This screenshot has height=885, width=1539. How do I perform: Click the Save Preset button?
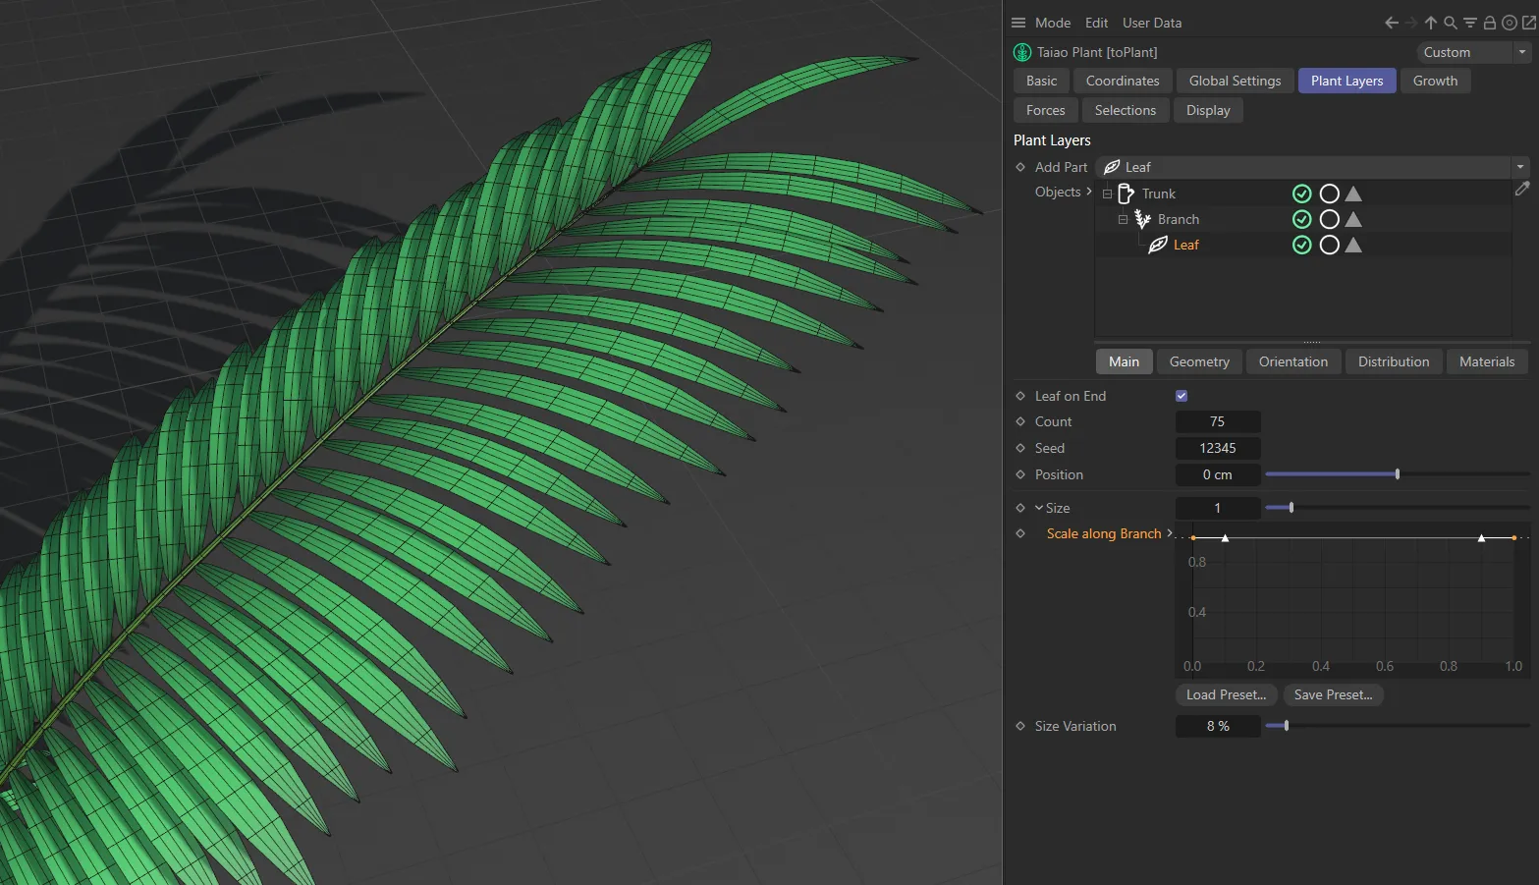coord(1333,694)
